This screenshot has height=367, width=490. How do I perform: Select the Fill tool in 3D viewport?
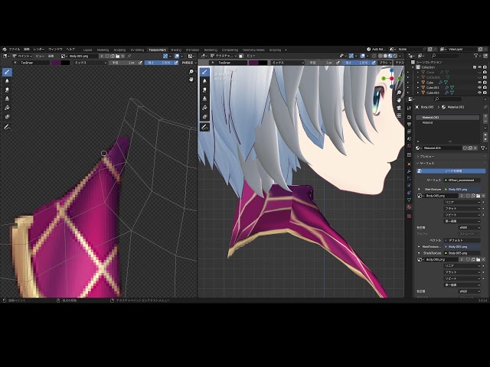[204, 108]
